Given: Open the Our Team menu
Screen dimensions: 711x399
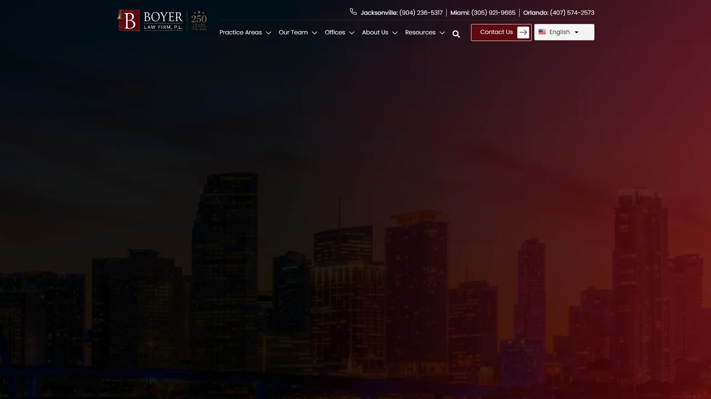Looking at the screenshot, I should [293, 32].
